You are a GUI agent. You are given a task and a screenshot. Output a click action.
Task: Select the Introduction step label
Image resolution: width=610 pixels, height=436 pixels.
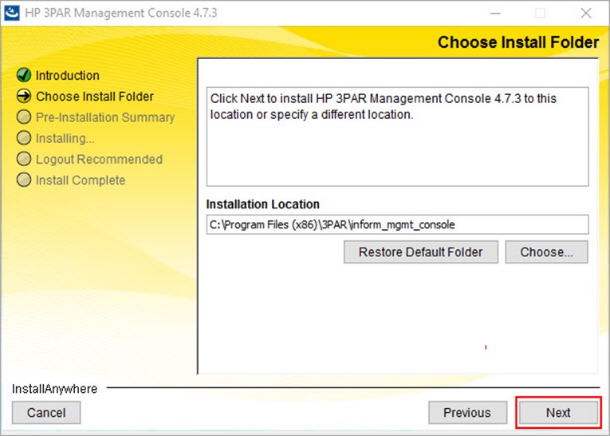click(67, 75)
